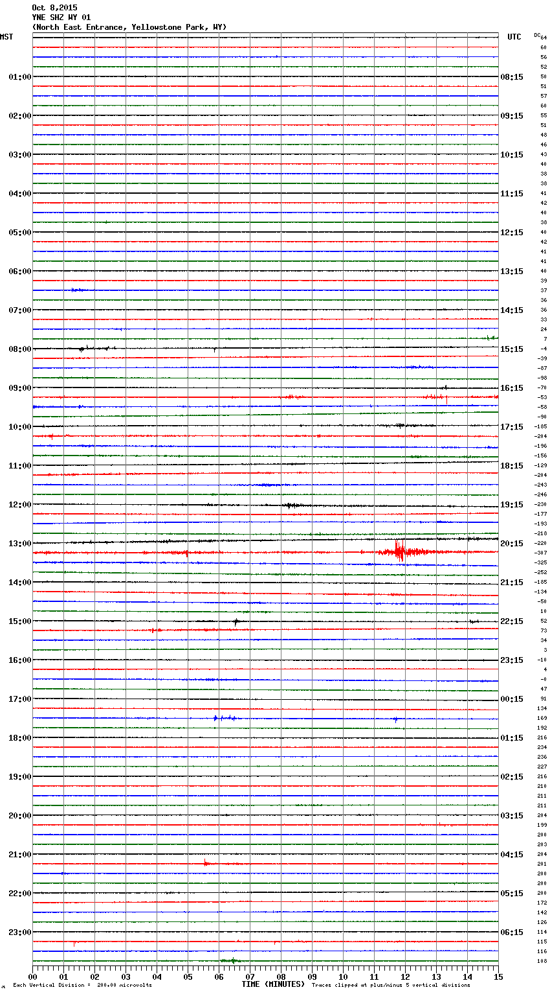Click the '07' minute tick label on the axis
Image resolution: width=550 pixels, height=994 pixels.
250,977
